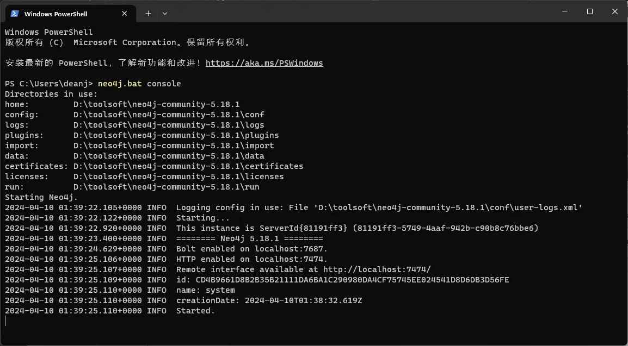Expand the new-tab profile dropdown chevron
The width and height of the screenshot is (628, 346).
click(x=164, y=14)
